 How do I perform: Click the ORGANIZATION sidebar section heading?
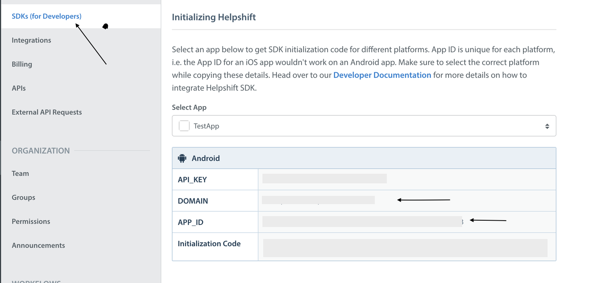(41, 151)
